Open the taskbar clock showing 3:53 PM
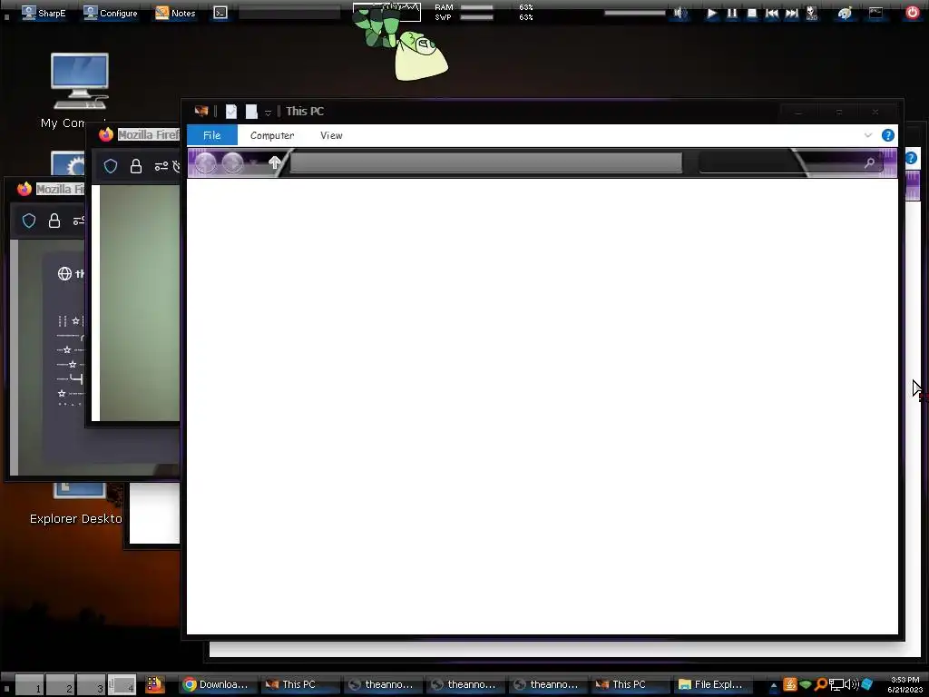This screenshot has height=697, width=929. [905, 684]
